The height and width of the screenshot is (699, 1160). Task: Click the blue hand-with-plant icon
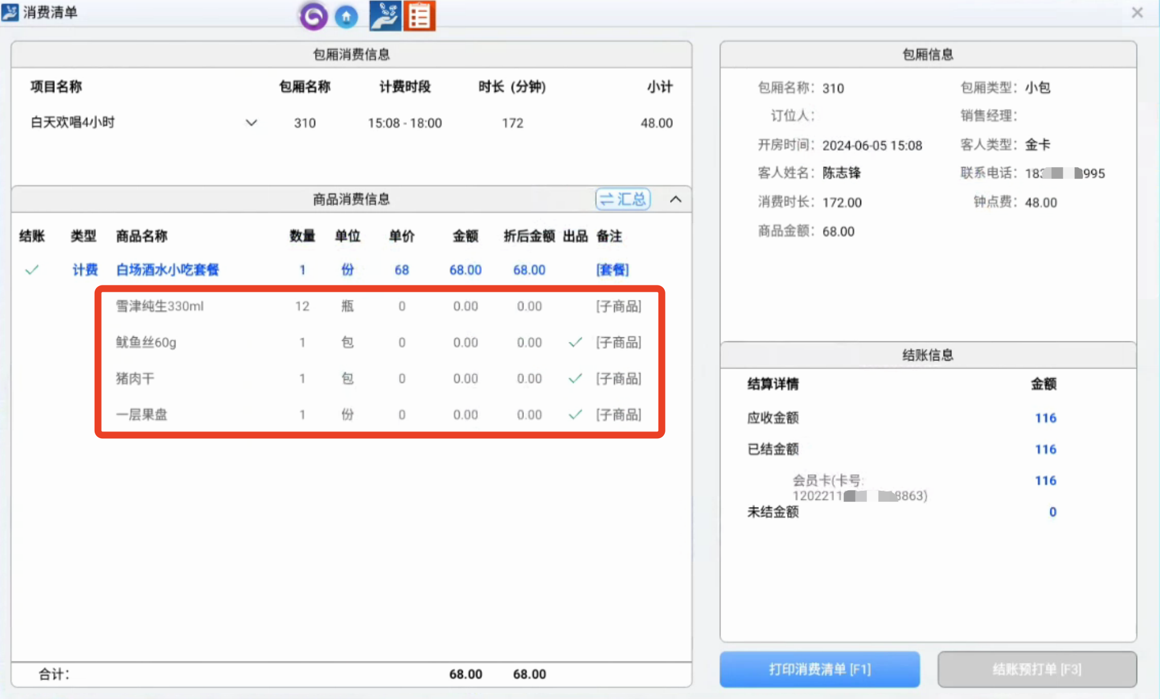(384, 16)
